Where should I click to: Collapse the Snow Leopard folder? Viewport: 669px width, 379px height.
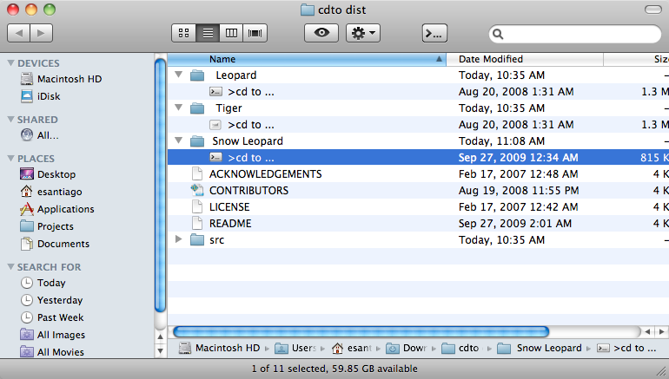179,141
